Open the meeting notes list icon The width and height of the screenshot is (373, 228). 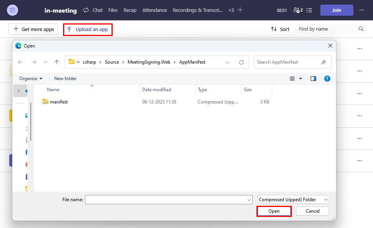point(309,10)
